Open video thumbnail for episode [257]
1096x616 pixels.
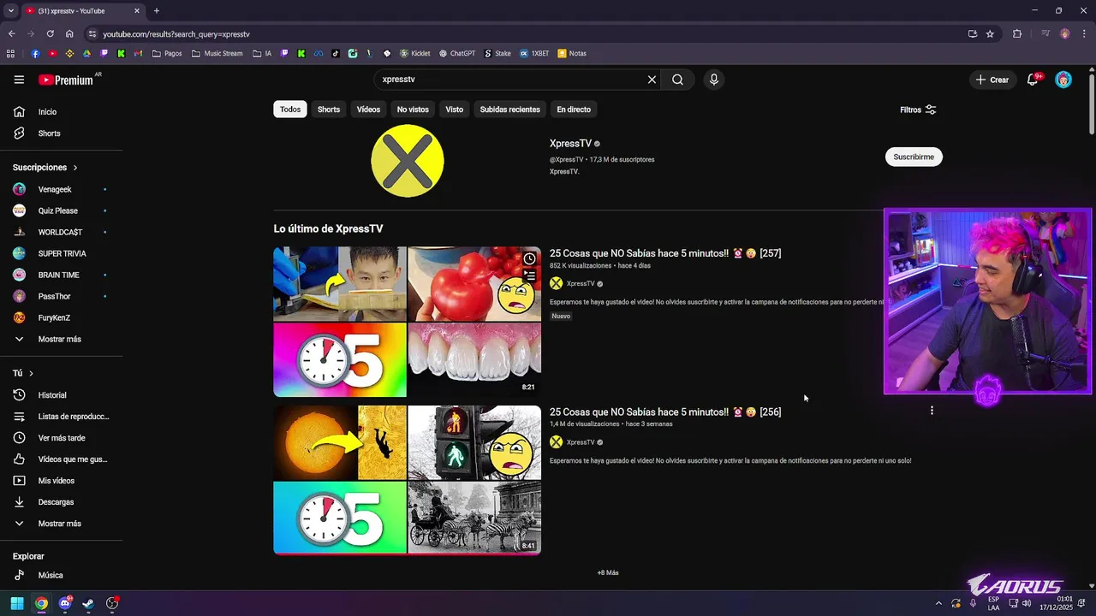tap(408, 322)
